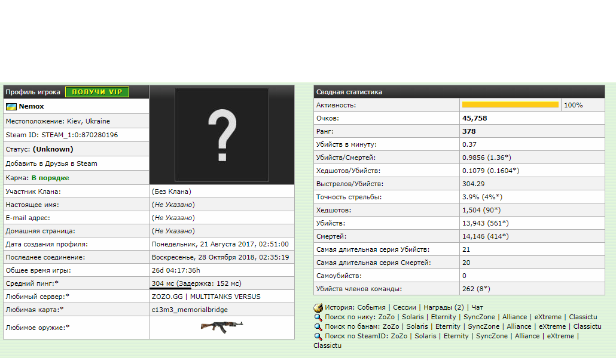This screenshot has width=616, height=358.
Task: Select Classictu on the last search line
Action: [328, 345]
